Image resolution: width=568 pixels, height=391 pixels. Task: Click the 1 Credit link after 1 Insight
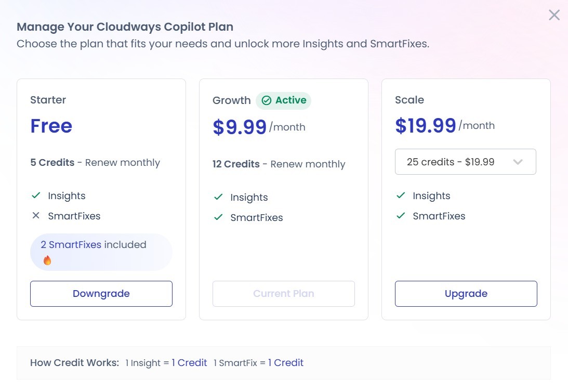tap(189, 362)
